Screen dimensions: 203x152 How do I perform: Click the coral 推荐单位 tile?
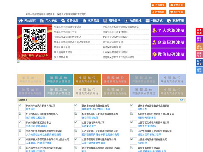(x=116, y=79)
